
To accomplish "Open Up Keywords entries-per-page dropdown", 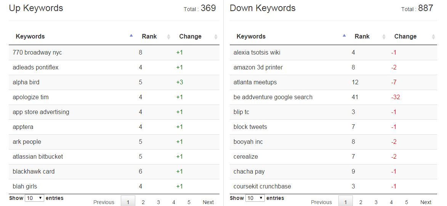I will pos(34,198).
